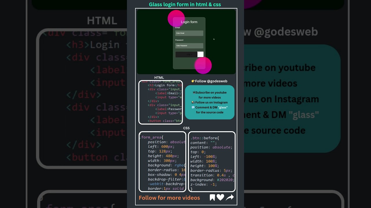This screenshot has width=371, height=208.
Task: Click the sharp "Follow @godesweb" text in center
Action: click(x=211, y=81)
